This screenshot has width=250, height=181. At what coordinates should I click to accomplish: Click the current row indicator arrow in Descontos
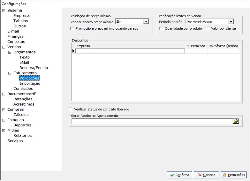pyautogui.click(x=73, y=51)
